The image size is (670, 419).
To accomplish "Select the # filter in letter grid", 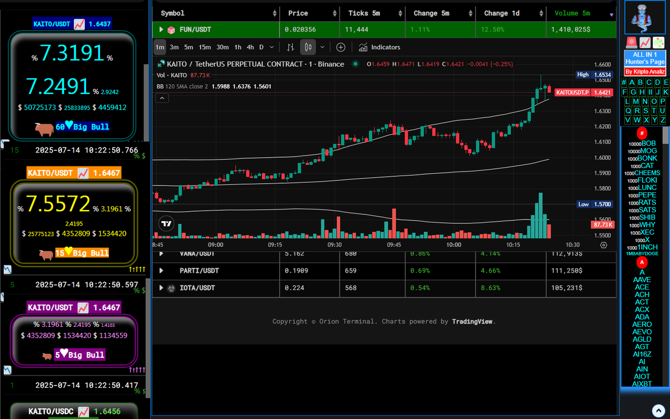I will pos(624,83).
